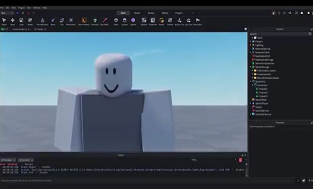Open the Help menu

tap(45, 8)
